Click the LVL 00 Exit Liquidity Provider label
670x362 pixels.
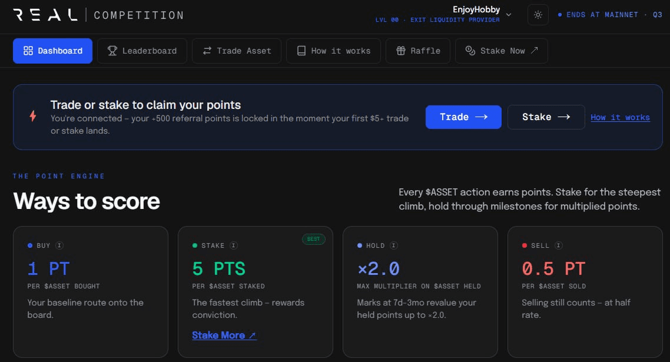pos(437,20)
